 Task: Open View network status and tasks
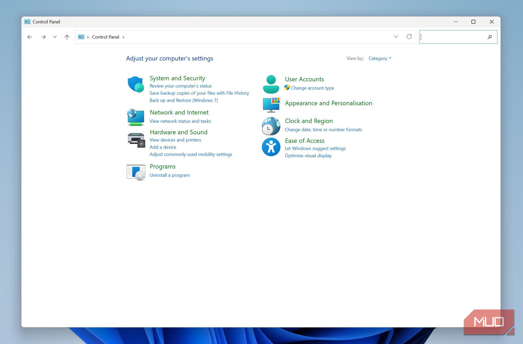(180, 121)
